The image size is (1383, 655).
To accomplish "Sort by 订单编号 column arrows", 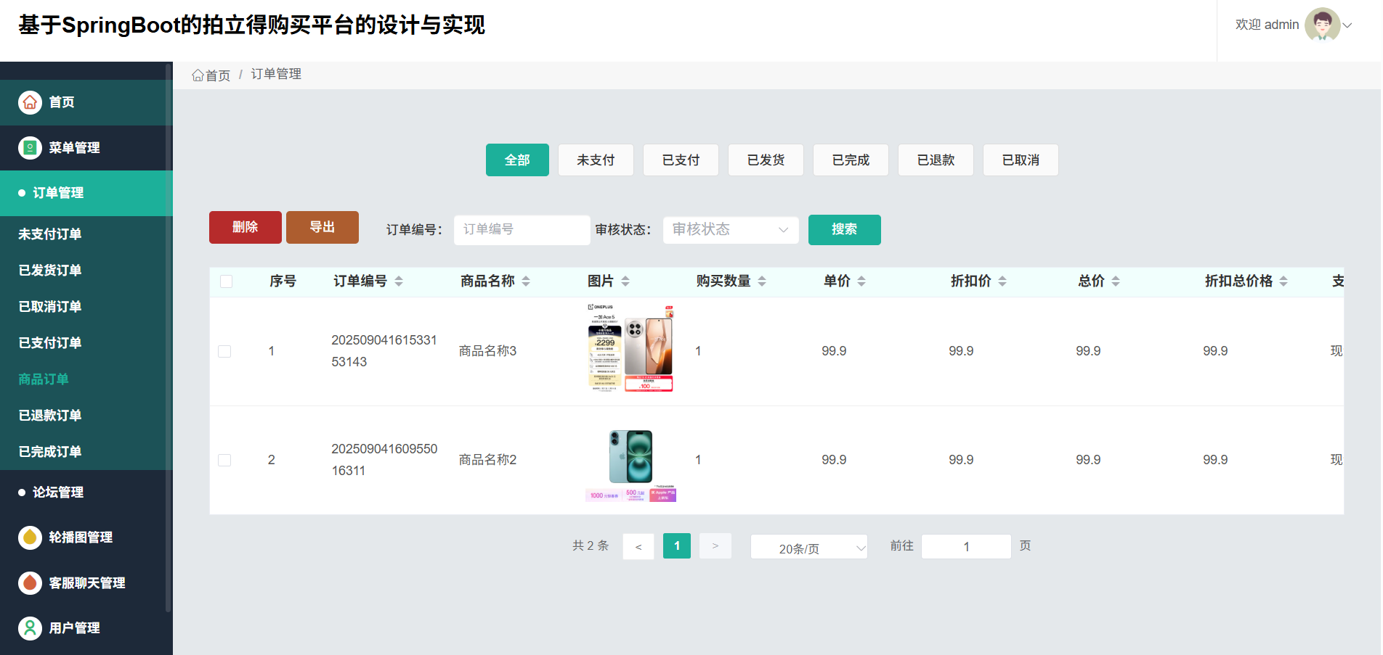I will click(399, 281).
